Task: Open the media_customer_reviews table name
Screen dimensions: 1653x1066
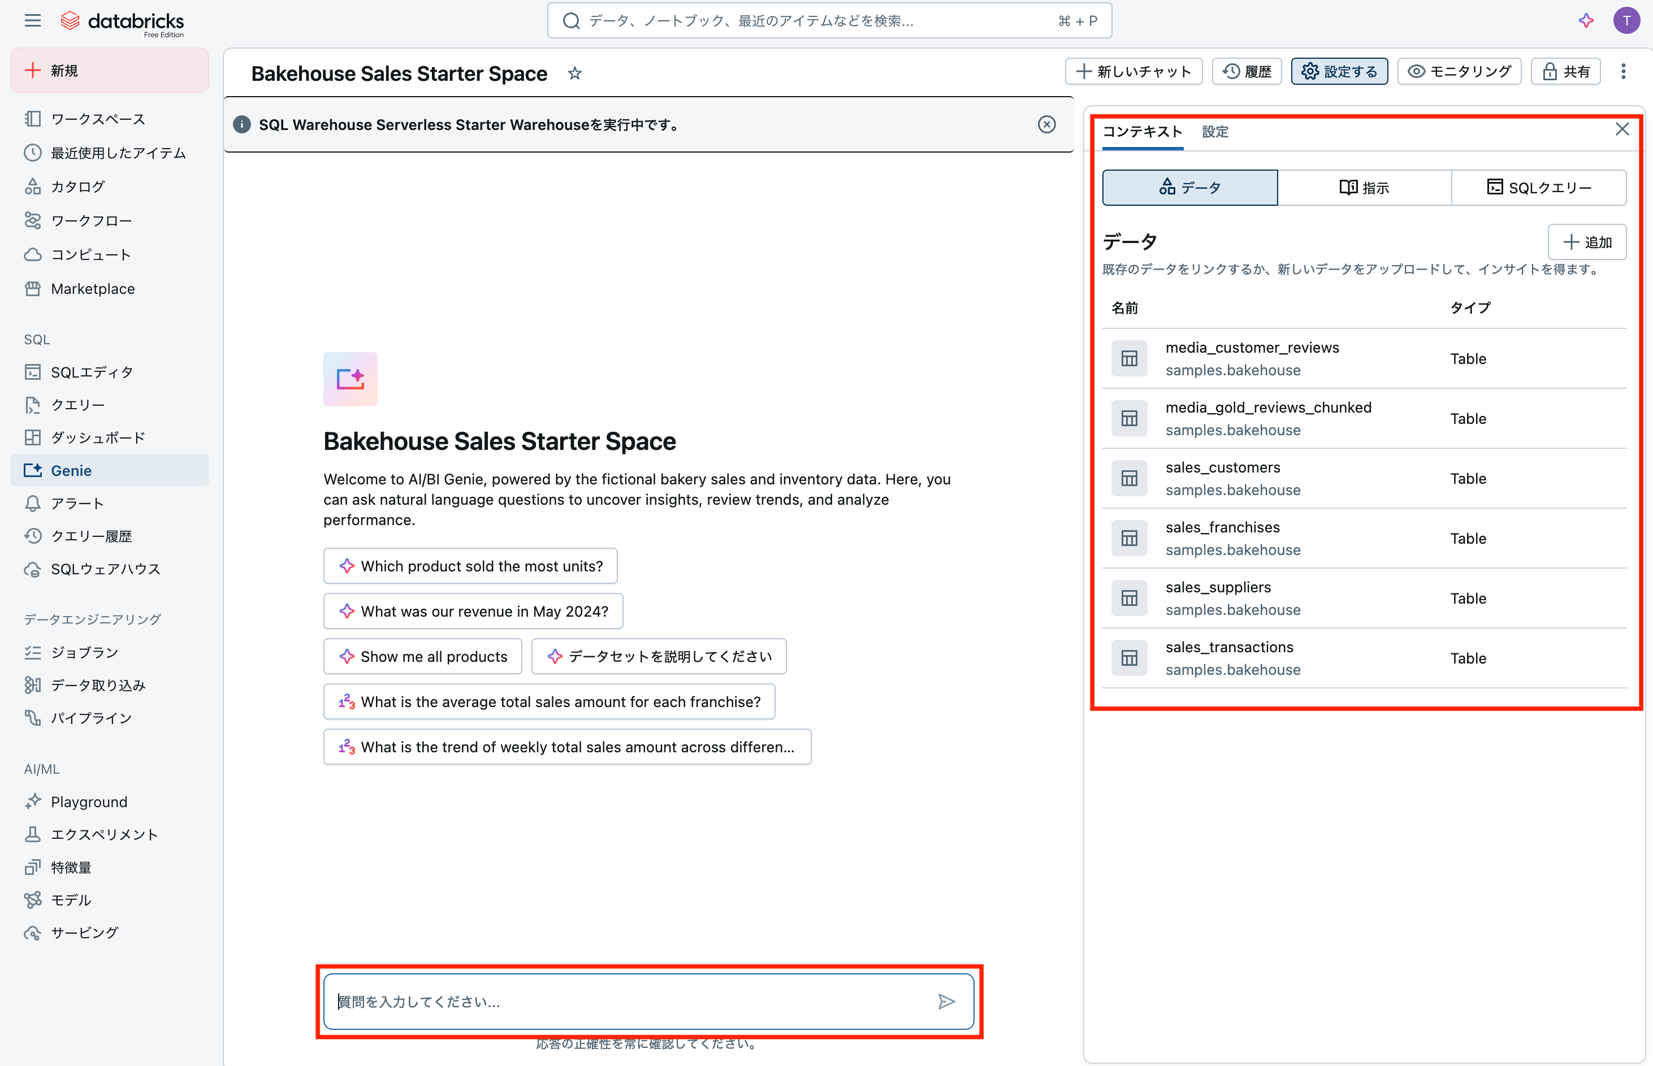Action: (1252, 348)
